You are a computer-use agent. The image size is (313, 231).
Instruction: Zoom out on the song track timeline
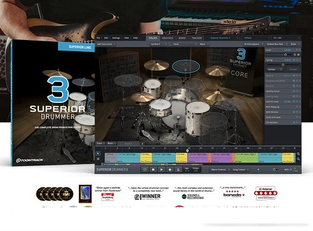point(299,159)
